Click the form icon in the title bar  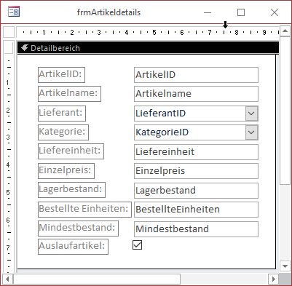pyautogui.click(x=14, y=12)
